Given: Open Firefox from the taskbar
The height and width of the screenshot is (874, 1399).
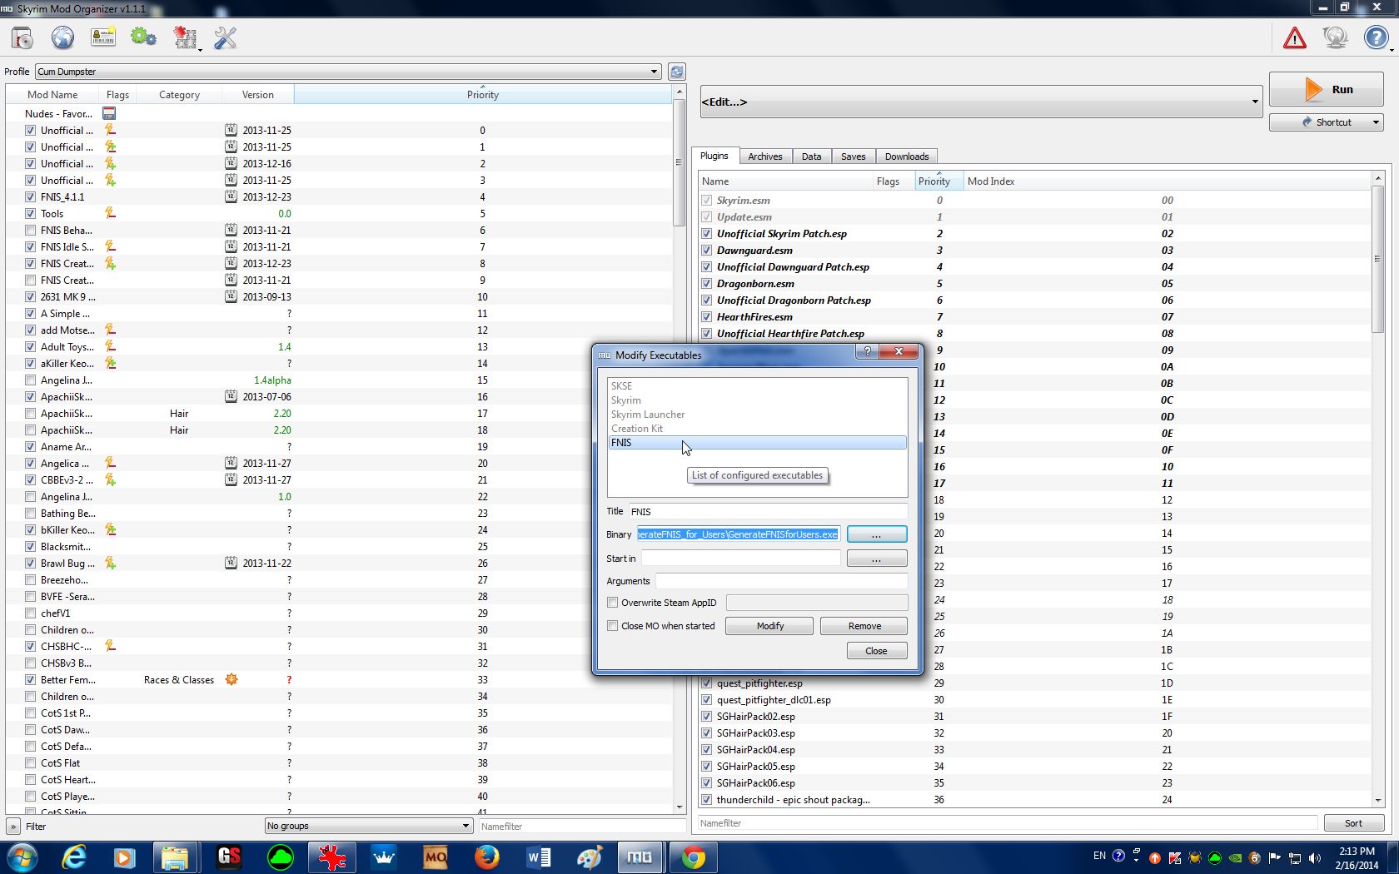Looking at the screenshot, I should 486,857.
